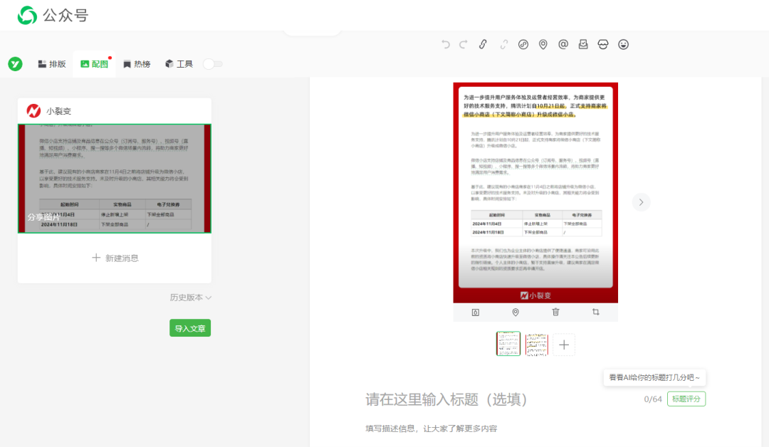
Task: Click the @ mention icon
Action: (x=563, y=44)
